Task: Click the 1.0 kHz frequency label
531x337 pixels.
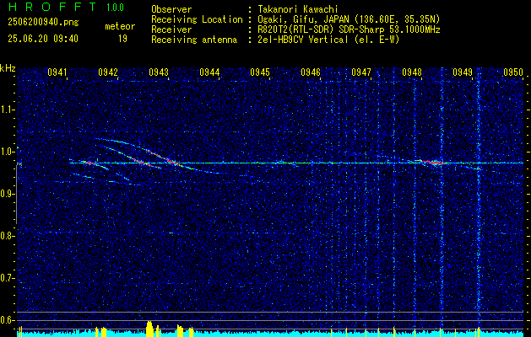Action: [8, 152]
